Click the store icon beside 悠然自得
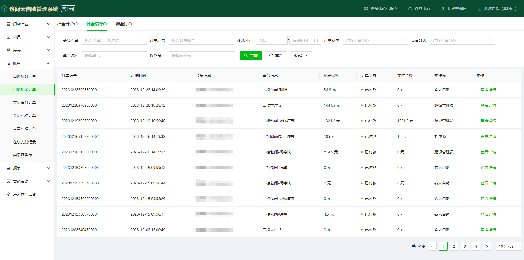 click(480, 9)
